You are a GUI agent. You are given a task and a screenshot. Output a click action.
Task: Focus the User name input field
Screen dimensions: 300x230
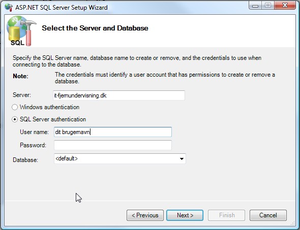point(113,132)
